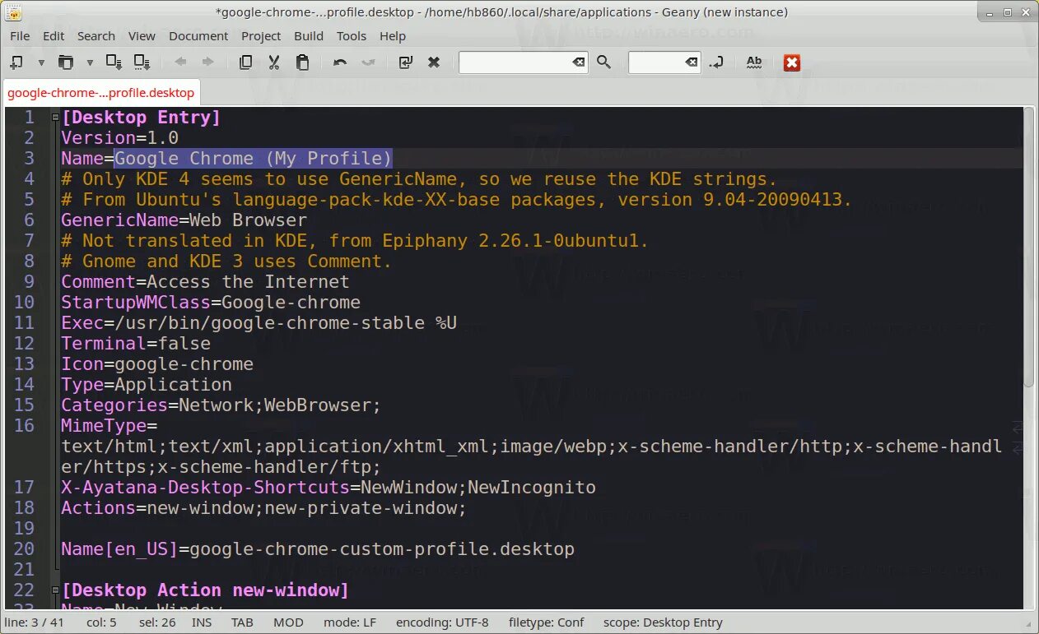This screenshot has height=634, width=1039.
Task: Find text with the magnifier icon
Action: pyautogui.click(x=604, y=62)
